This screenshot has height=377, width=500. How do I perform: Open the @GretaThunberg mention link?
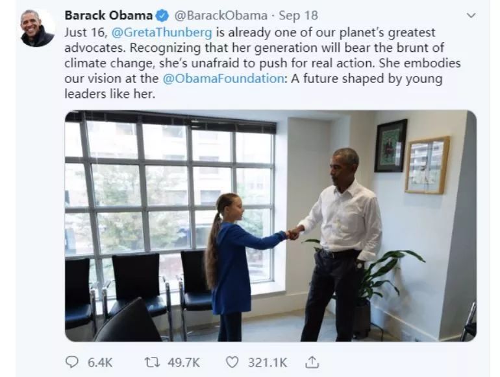tap(162, 32)
